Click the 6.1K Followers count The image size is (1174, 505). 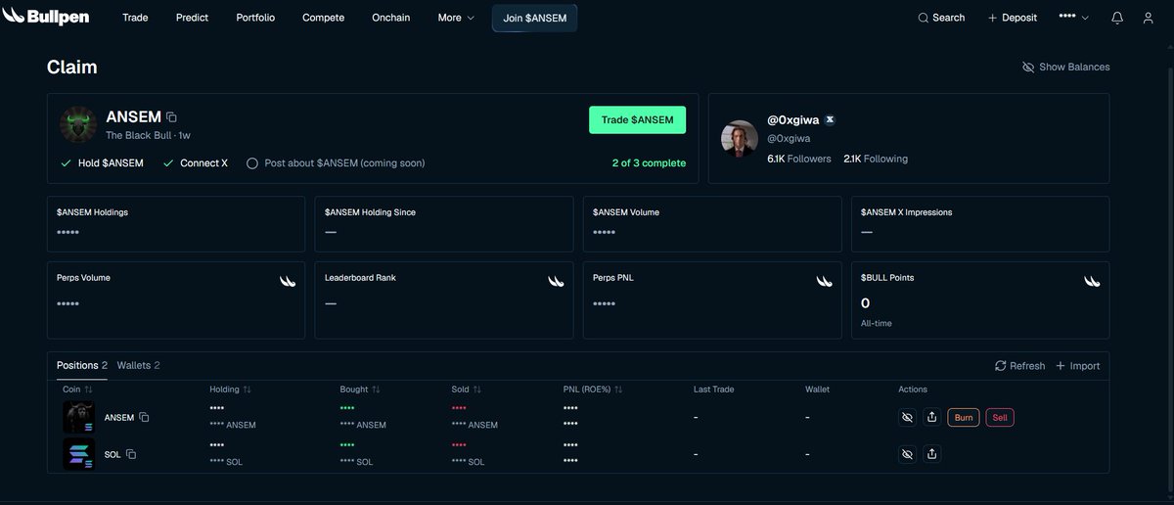pos(799,159)
